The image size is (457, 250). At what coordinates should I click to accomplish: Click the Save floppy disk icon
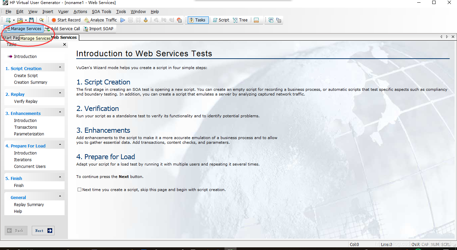click(x=31, y=20)
